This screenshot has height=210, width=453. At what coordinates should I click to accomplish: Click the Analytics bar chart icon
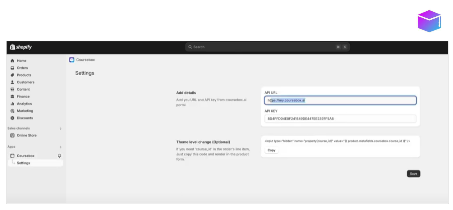point(12,104)
